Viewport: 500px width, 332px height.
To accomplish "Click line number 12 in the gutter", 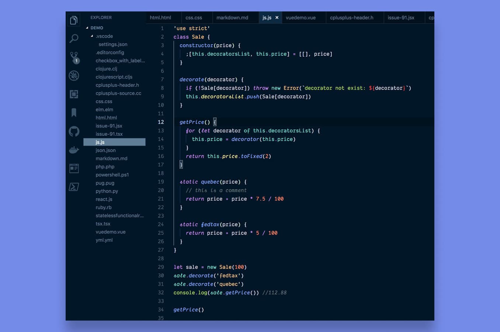I will click(161, 122).
